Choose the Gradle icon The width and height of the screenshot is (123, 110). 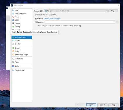pyautogui.click(x=13, y=44)
